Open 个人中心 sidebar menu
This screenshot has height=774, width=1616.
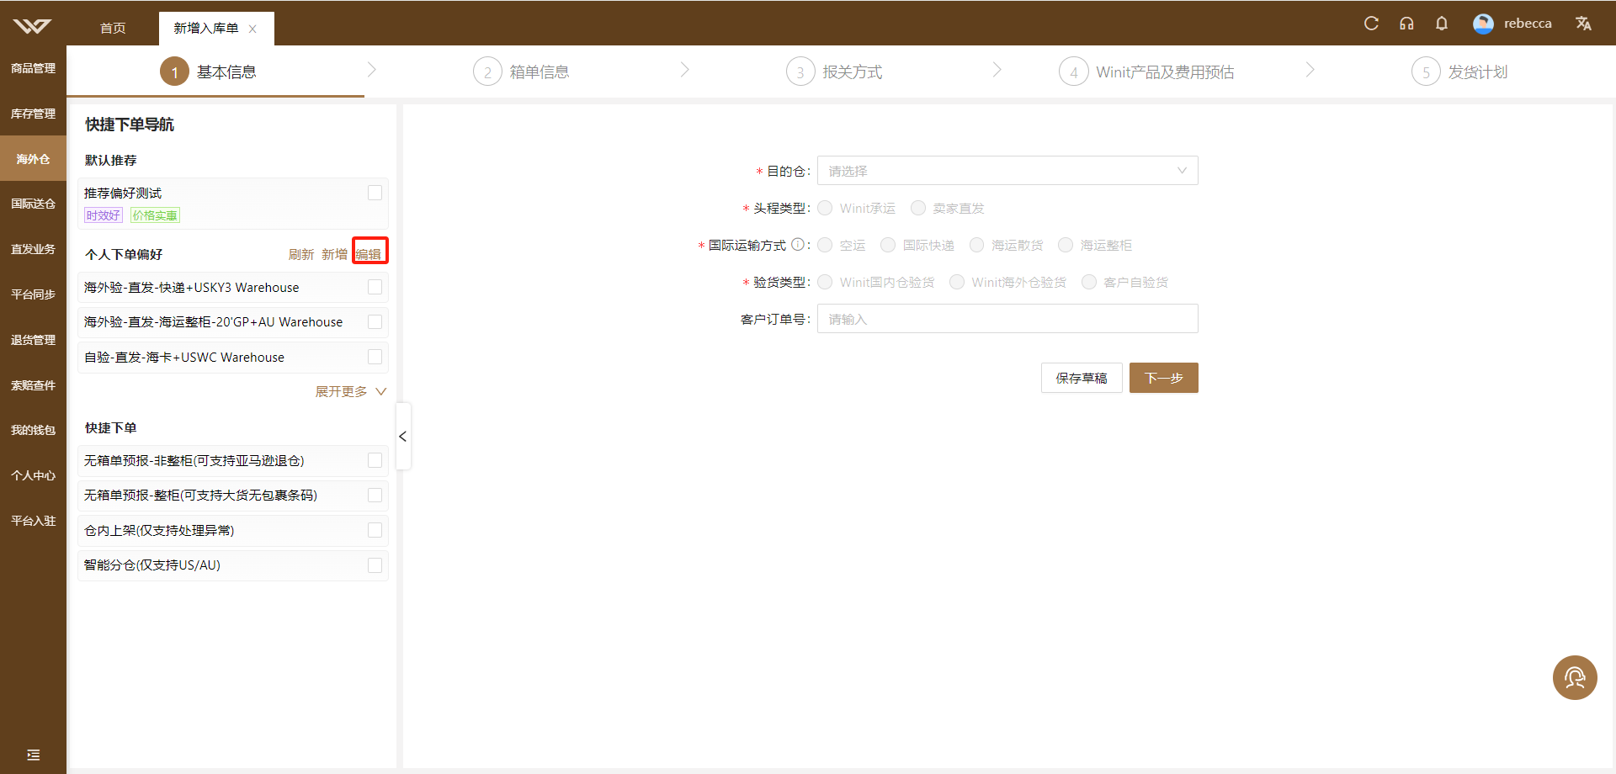[x=33, y=475]
